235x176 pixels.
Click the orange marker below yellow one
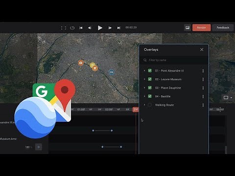point(95,68)
